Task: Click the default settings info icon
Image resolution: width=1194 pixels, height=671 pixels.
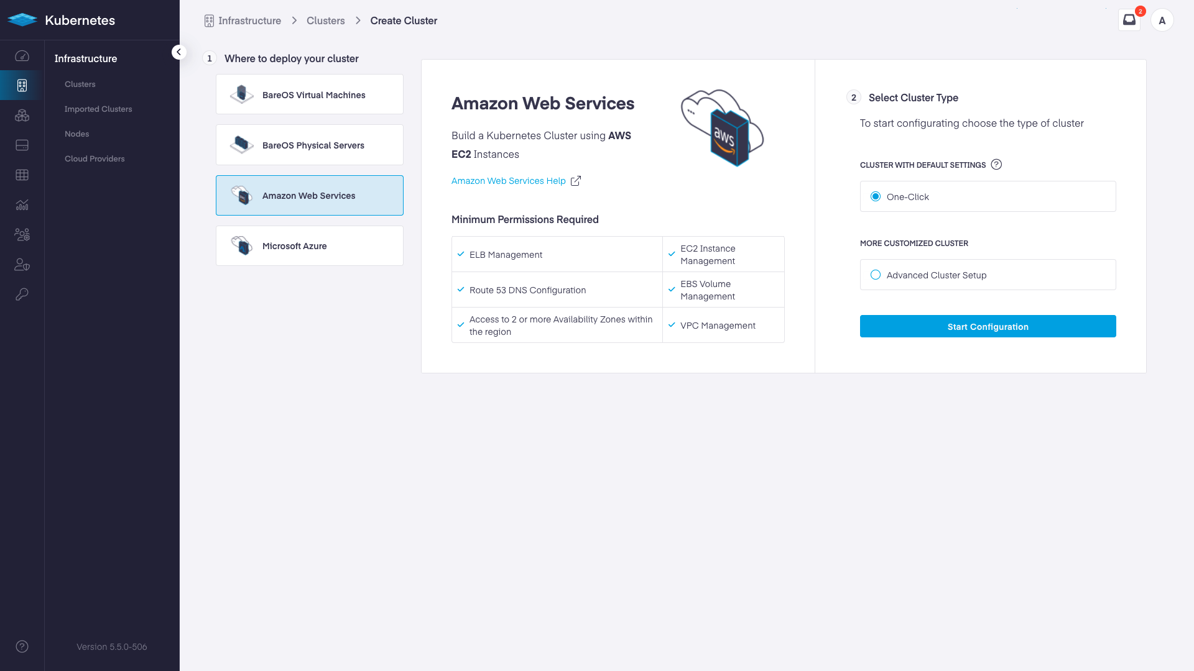Action: [x=996, y=165]
